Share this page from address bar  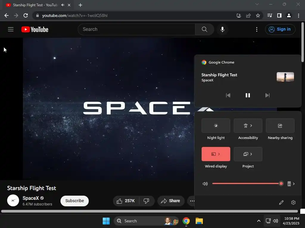pos(248,15)
